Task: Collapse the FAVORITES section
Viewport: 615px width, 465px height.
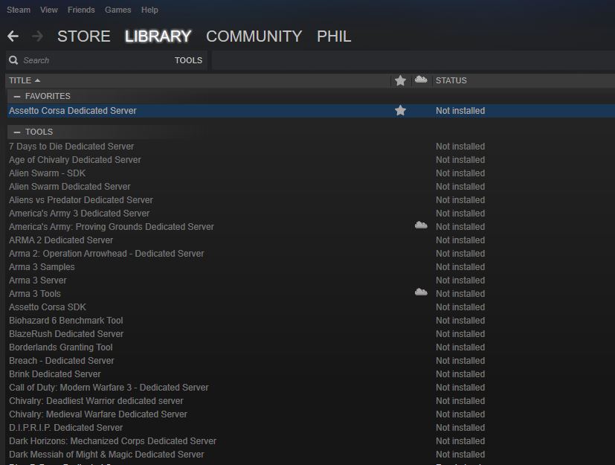Action: 17,96
